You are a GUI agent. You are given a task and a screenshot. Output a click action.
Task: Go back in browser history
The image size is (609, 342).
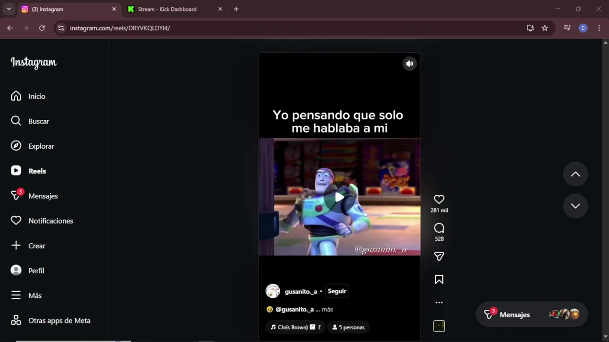click(10, 28)
